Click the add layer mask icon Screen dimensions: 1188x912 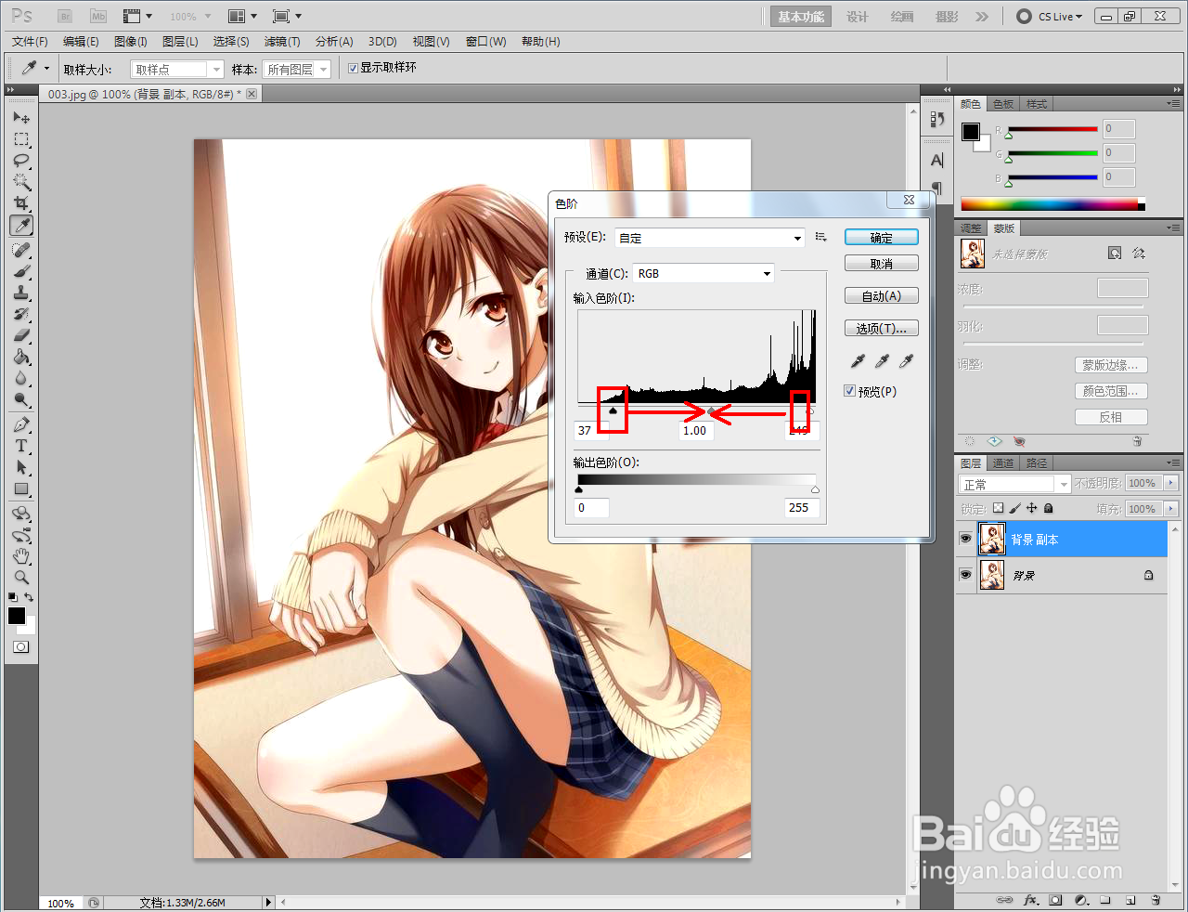(x=1055, y=900)
